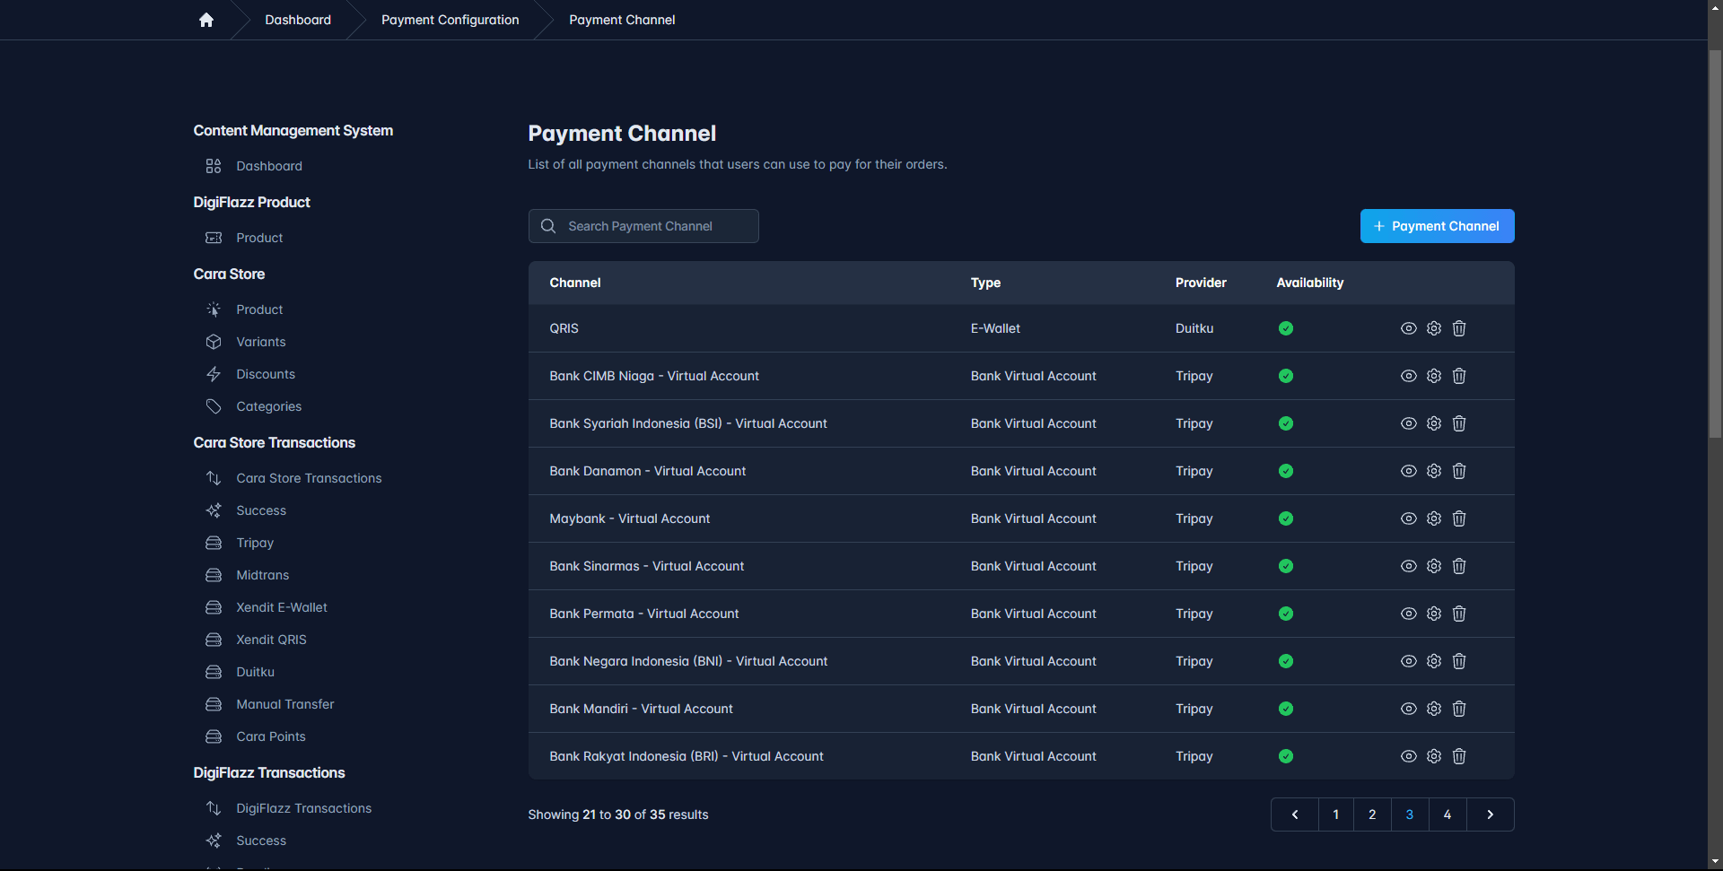1723x871 pixels.
Task: Open Tripay transactions in sidebar
Action: [x=255, y=543]
